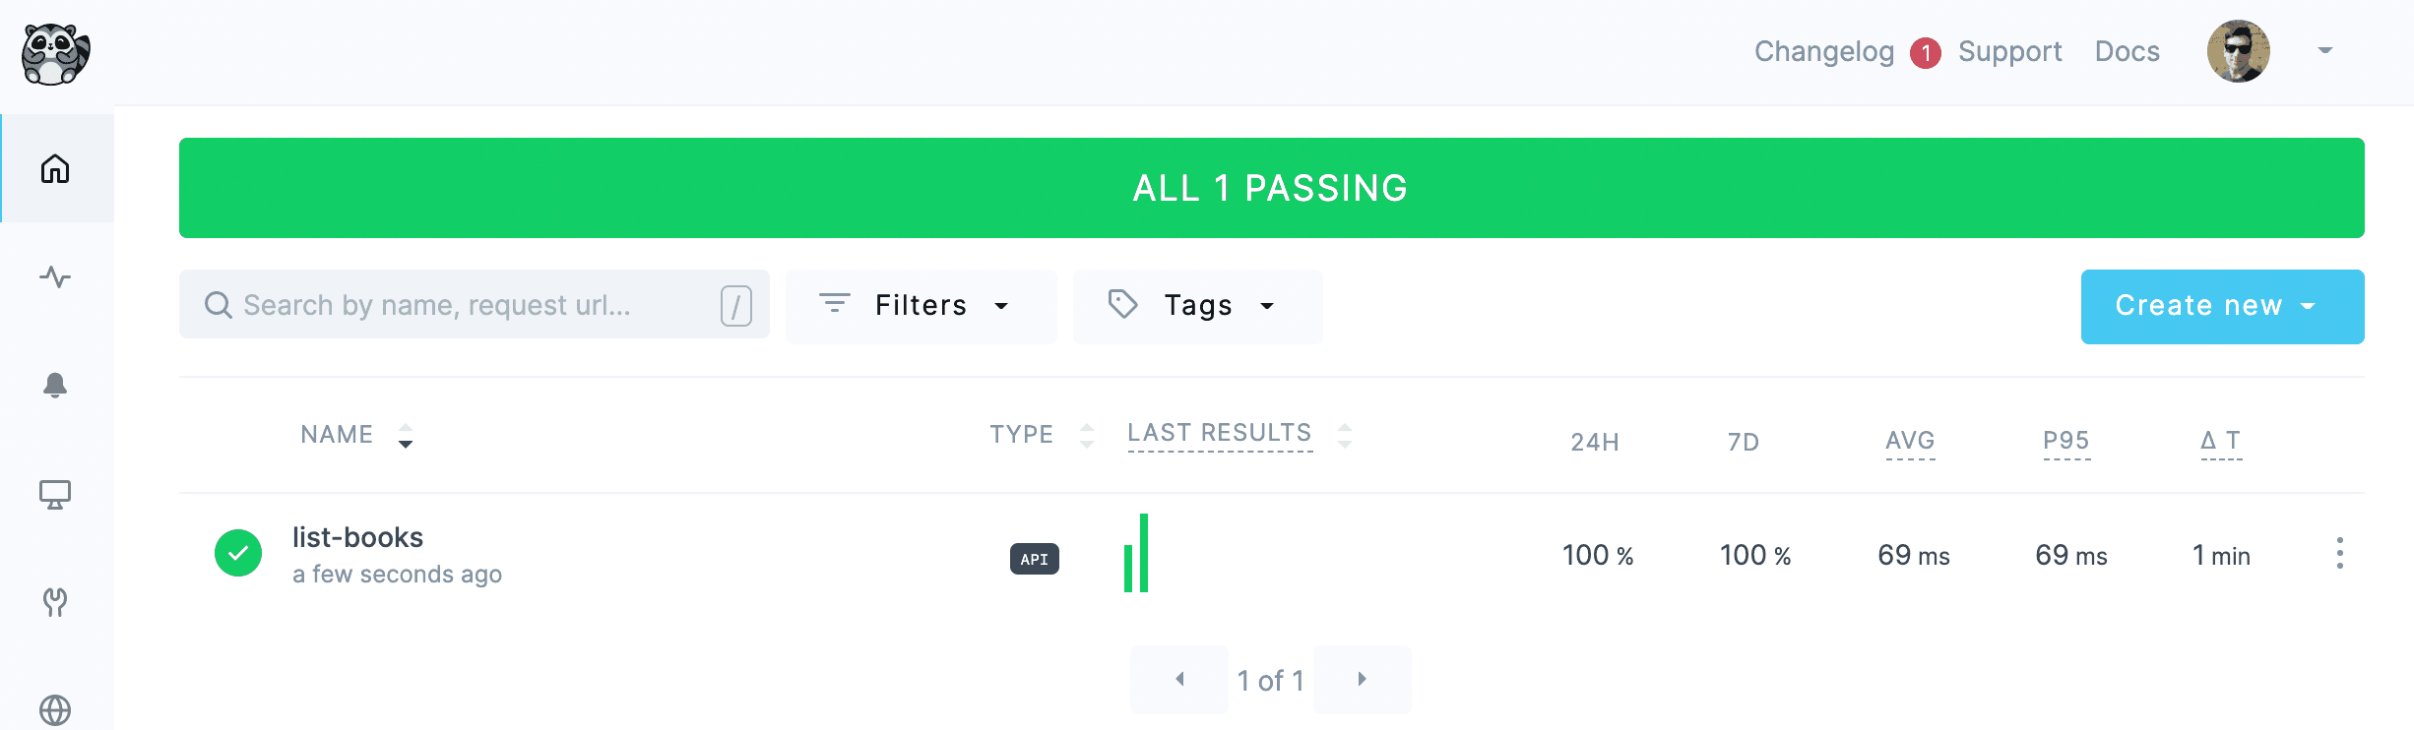Expand the Filters dropdown
Image resolution: width=2414 pixels, height=730 pixels.
[x=921, y=306]
